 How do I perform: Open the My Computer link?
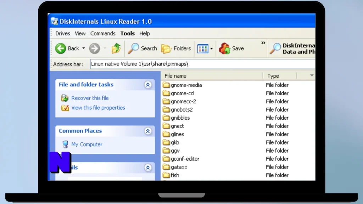click(87, 144)
